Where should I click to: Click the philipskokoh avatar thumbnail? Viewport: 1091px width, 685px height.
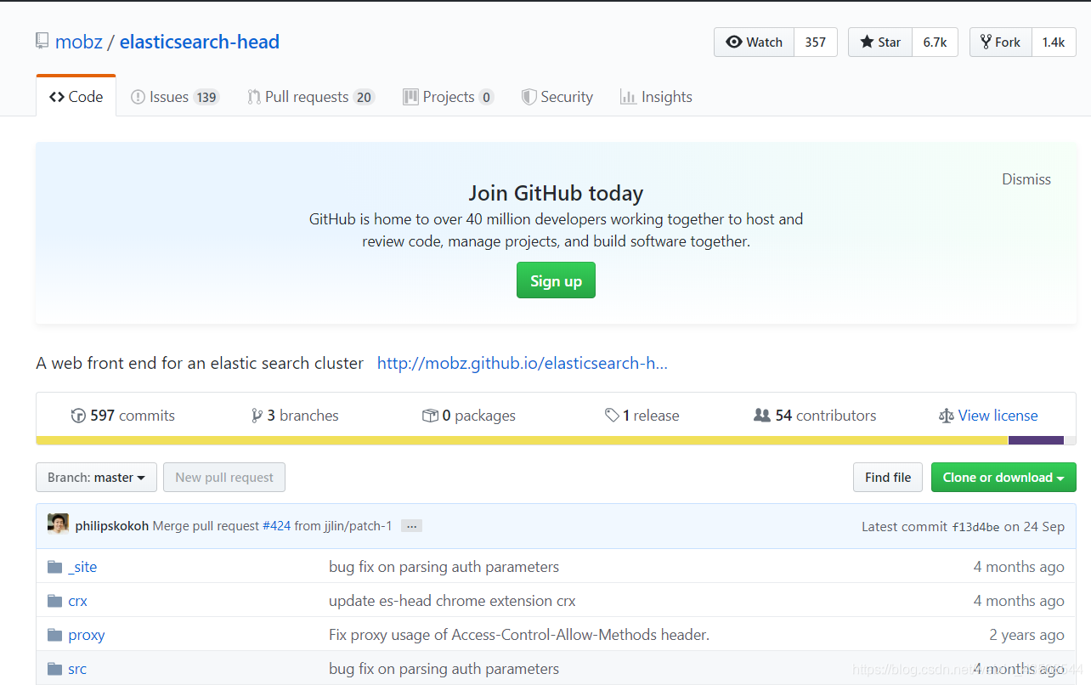coord(59,524)
